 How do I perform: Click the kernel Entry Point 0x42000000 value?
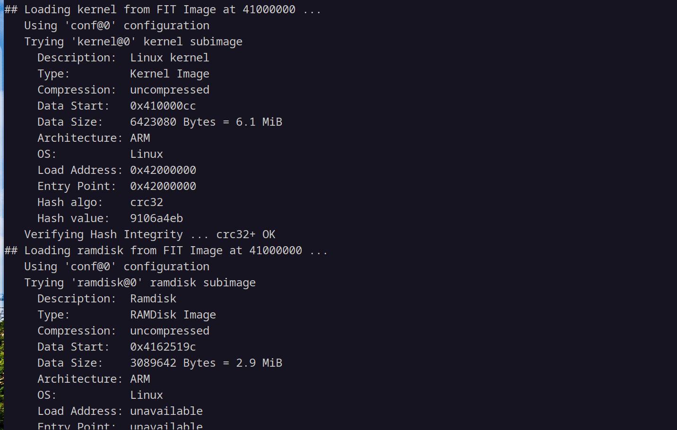click(163, 186)
